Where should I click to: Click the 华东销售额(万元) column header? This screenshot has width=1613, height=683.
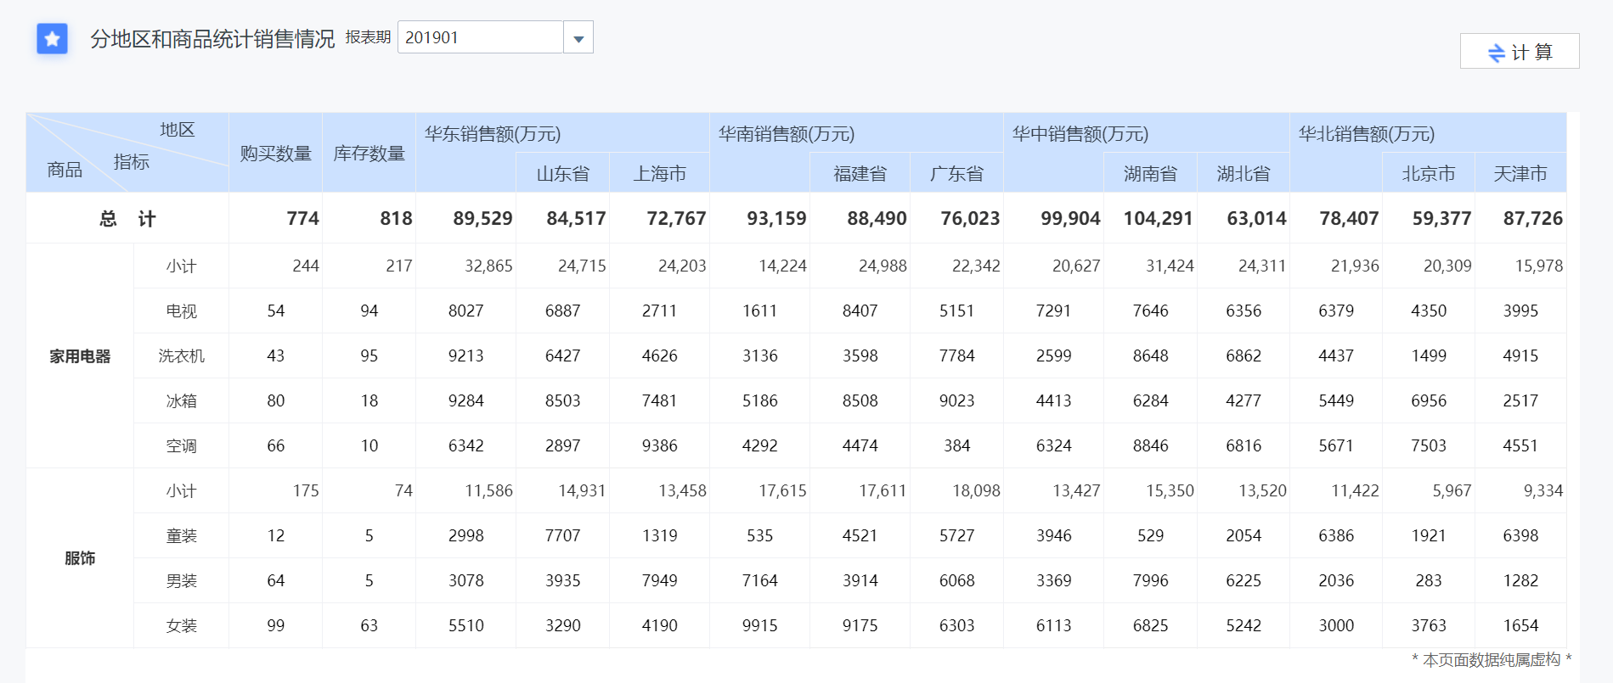coord(493,134)
